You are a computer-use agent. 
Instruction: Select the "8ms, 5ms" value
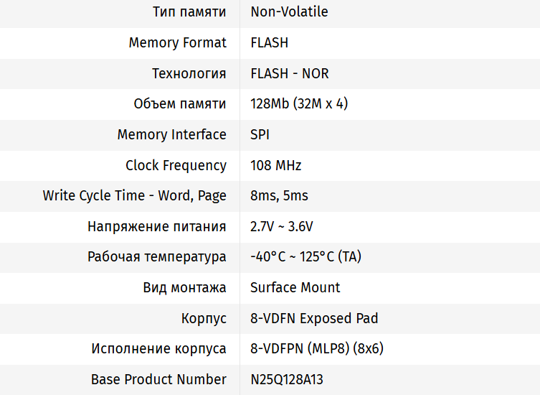point(279,195)
